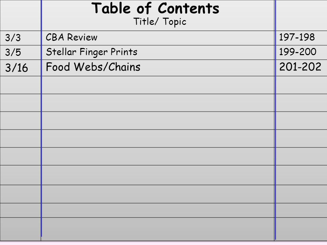Click the 'Table of Contents' heading

click(155, 8)
